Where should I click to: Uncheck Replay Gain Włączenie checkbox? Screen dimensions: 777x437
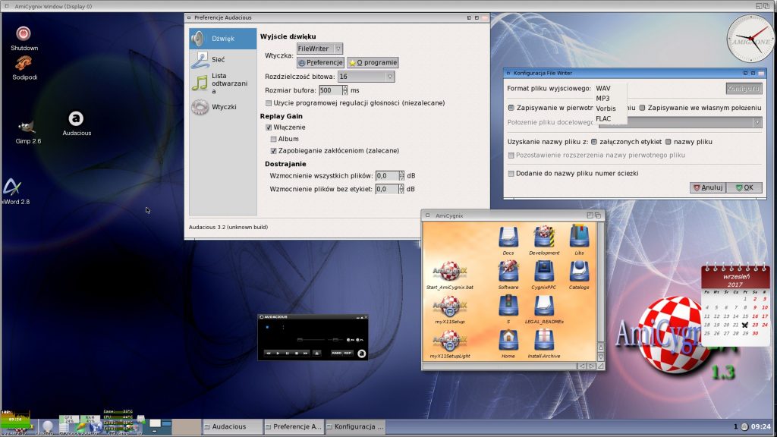(269, 127)
